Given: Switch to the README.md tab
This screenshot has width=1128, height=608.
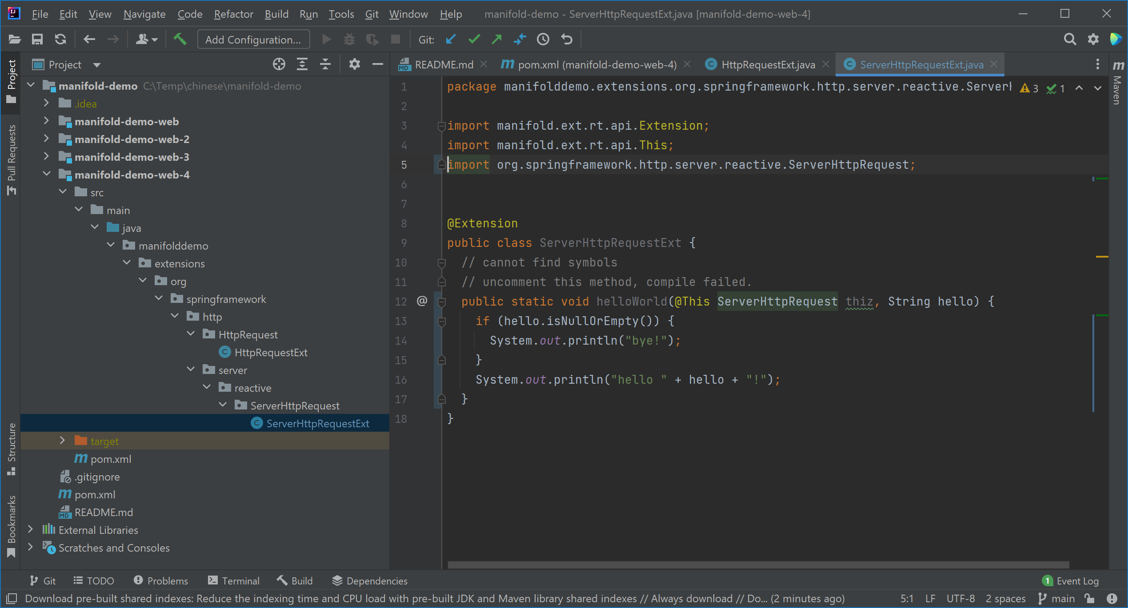Looking at the screenshot, I should pyautogui.click(x=443, y=64).
